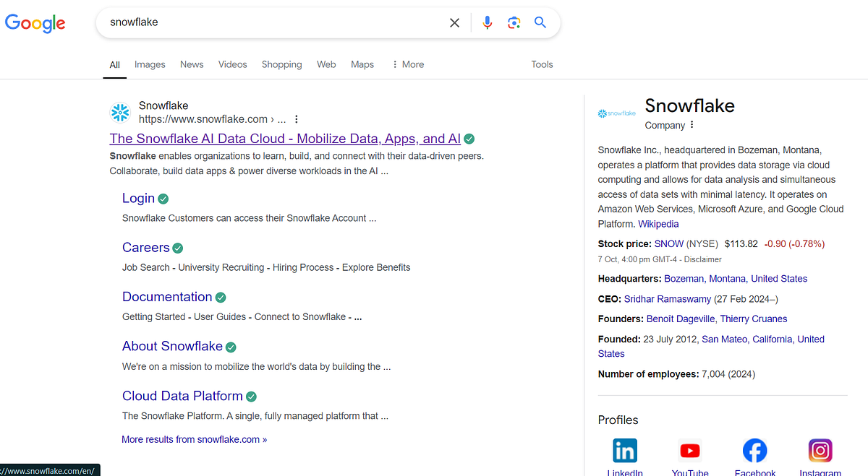This screenshot has width=868, height=476.
Task: Open Snowflake's LinkedIn profile icon
Action: [x=624, y=449]
